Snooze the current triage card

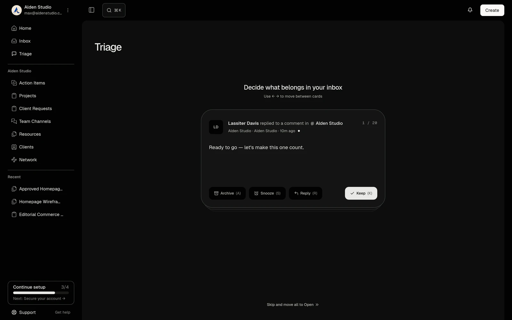267,193
